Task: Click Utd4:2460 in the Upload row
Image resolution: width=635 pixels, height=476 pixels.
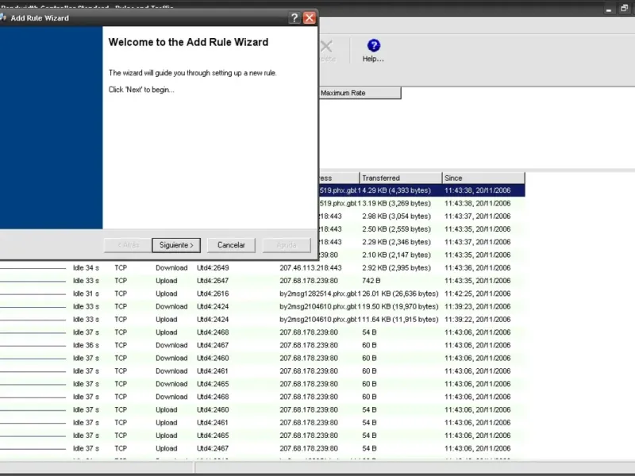Action: (213, 410)
